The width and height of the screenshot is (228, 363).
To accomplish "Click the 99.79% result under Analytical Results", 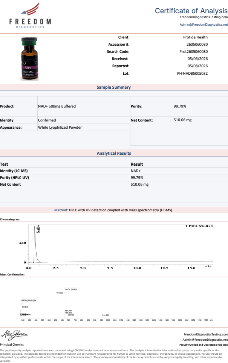I will point(137,178).
